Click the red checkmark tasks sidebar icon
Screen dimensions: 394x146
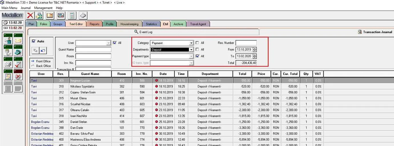pos(18,63)
